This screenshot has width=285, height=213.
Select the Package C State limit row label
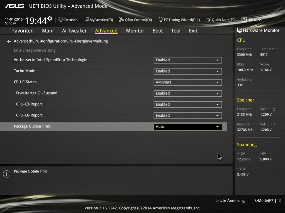[x=32, y=126]
